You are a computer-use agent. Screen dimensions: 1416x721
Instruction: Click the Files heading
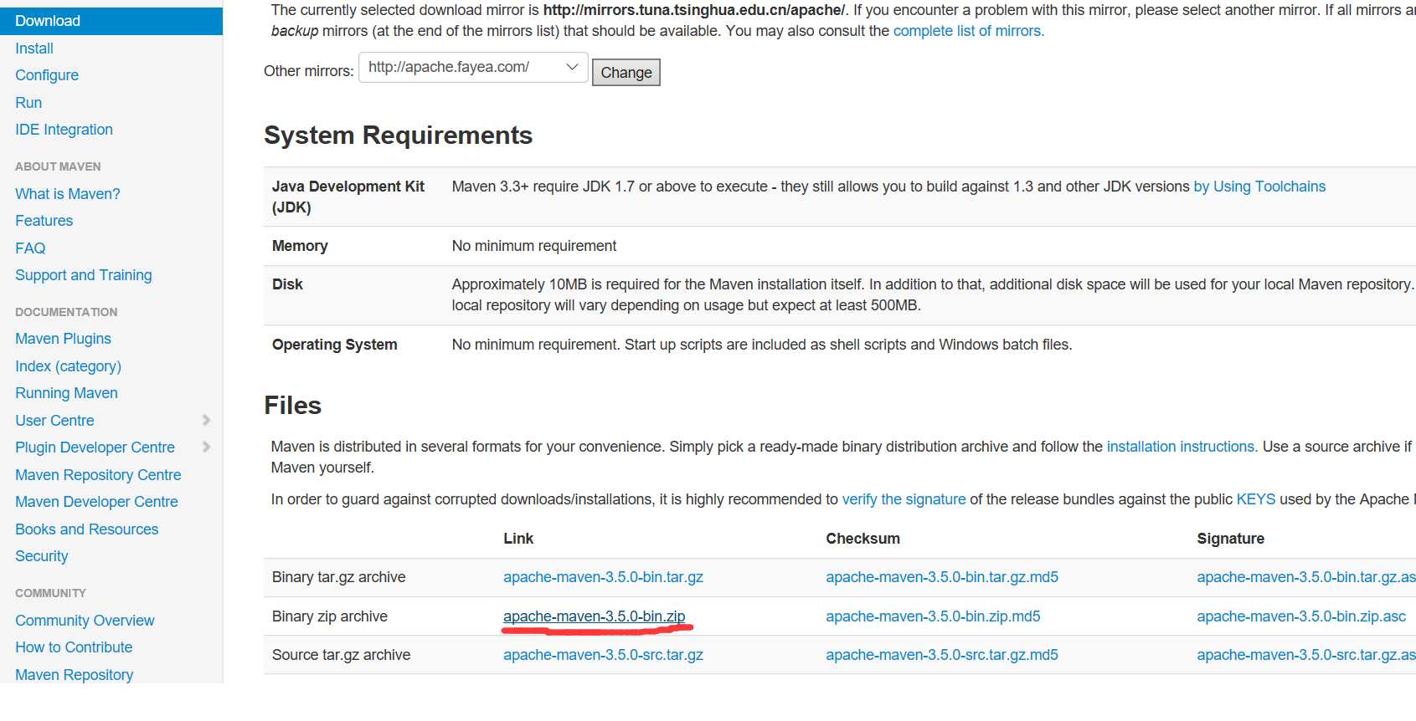click(292, 406)
